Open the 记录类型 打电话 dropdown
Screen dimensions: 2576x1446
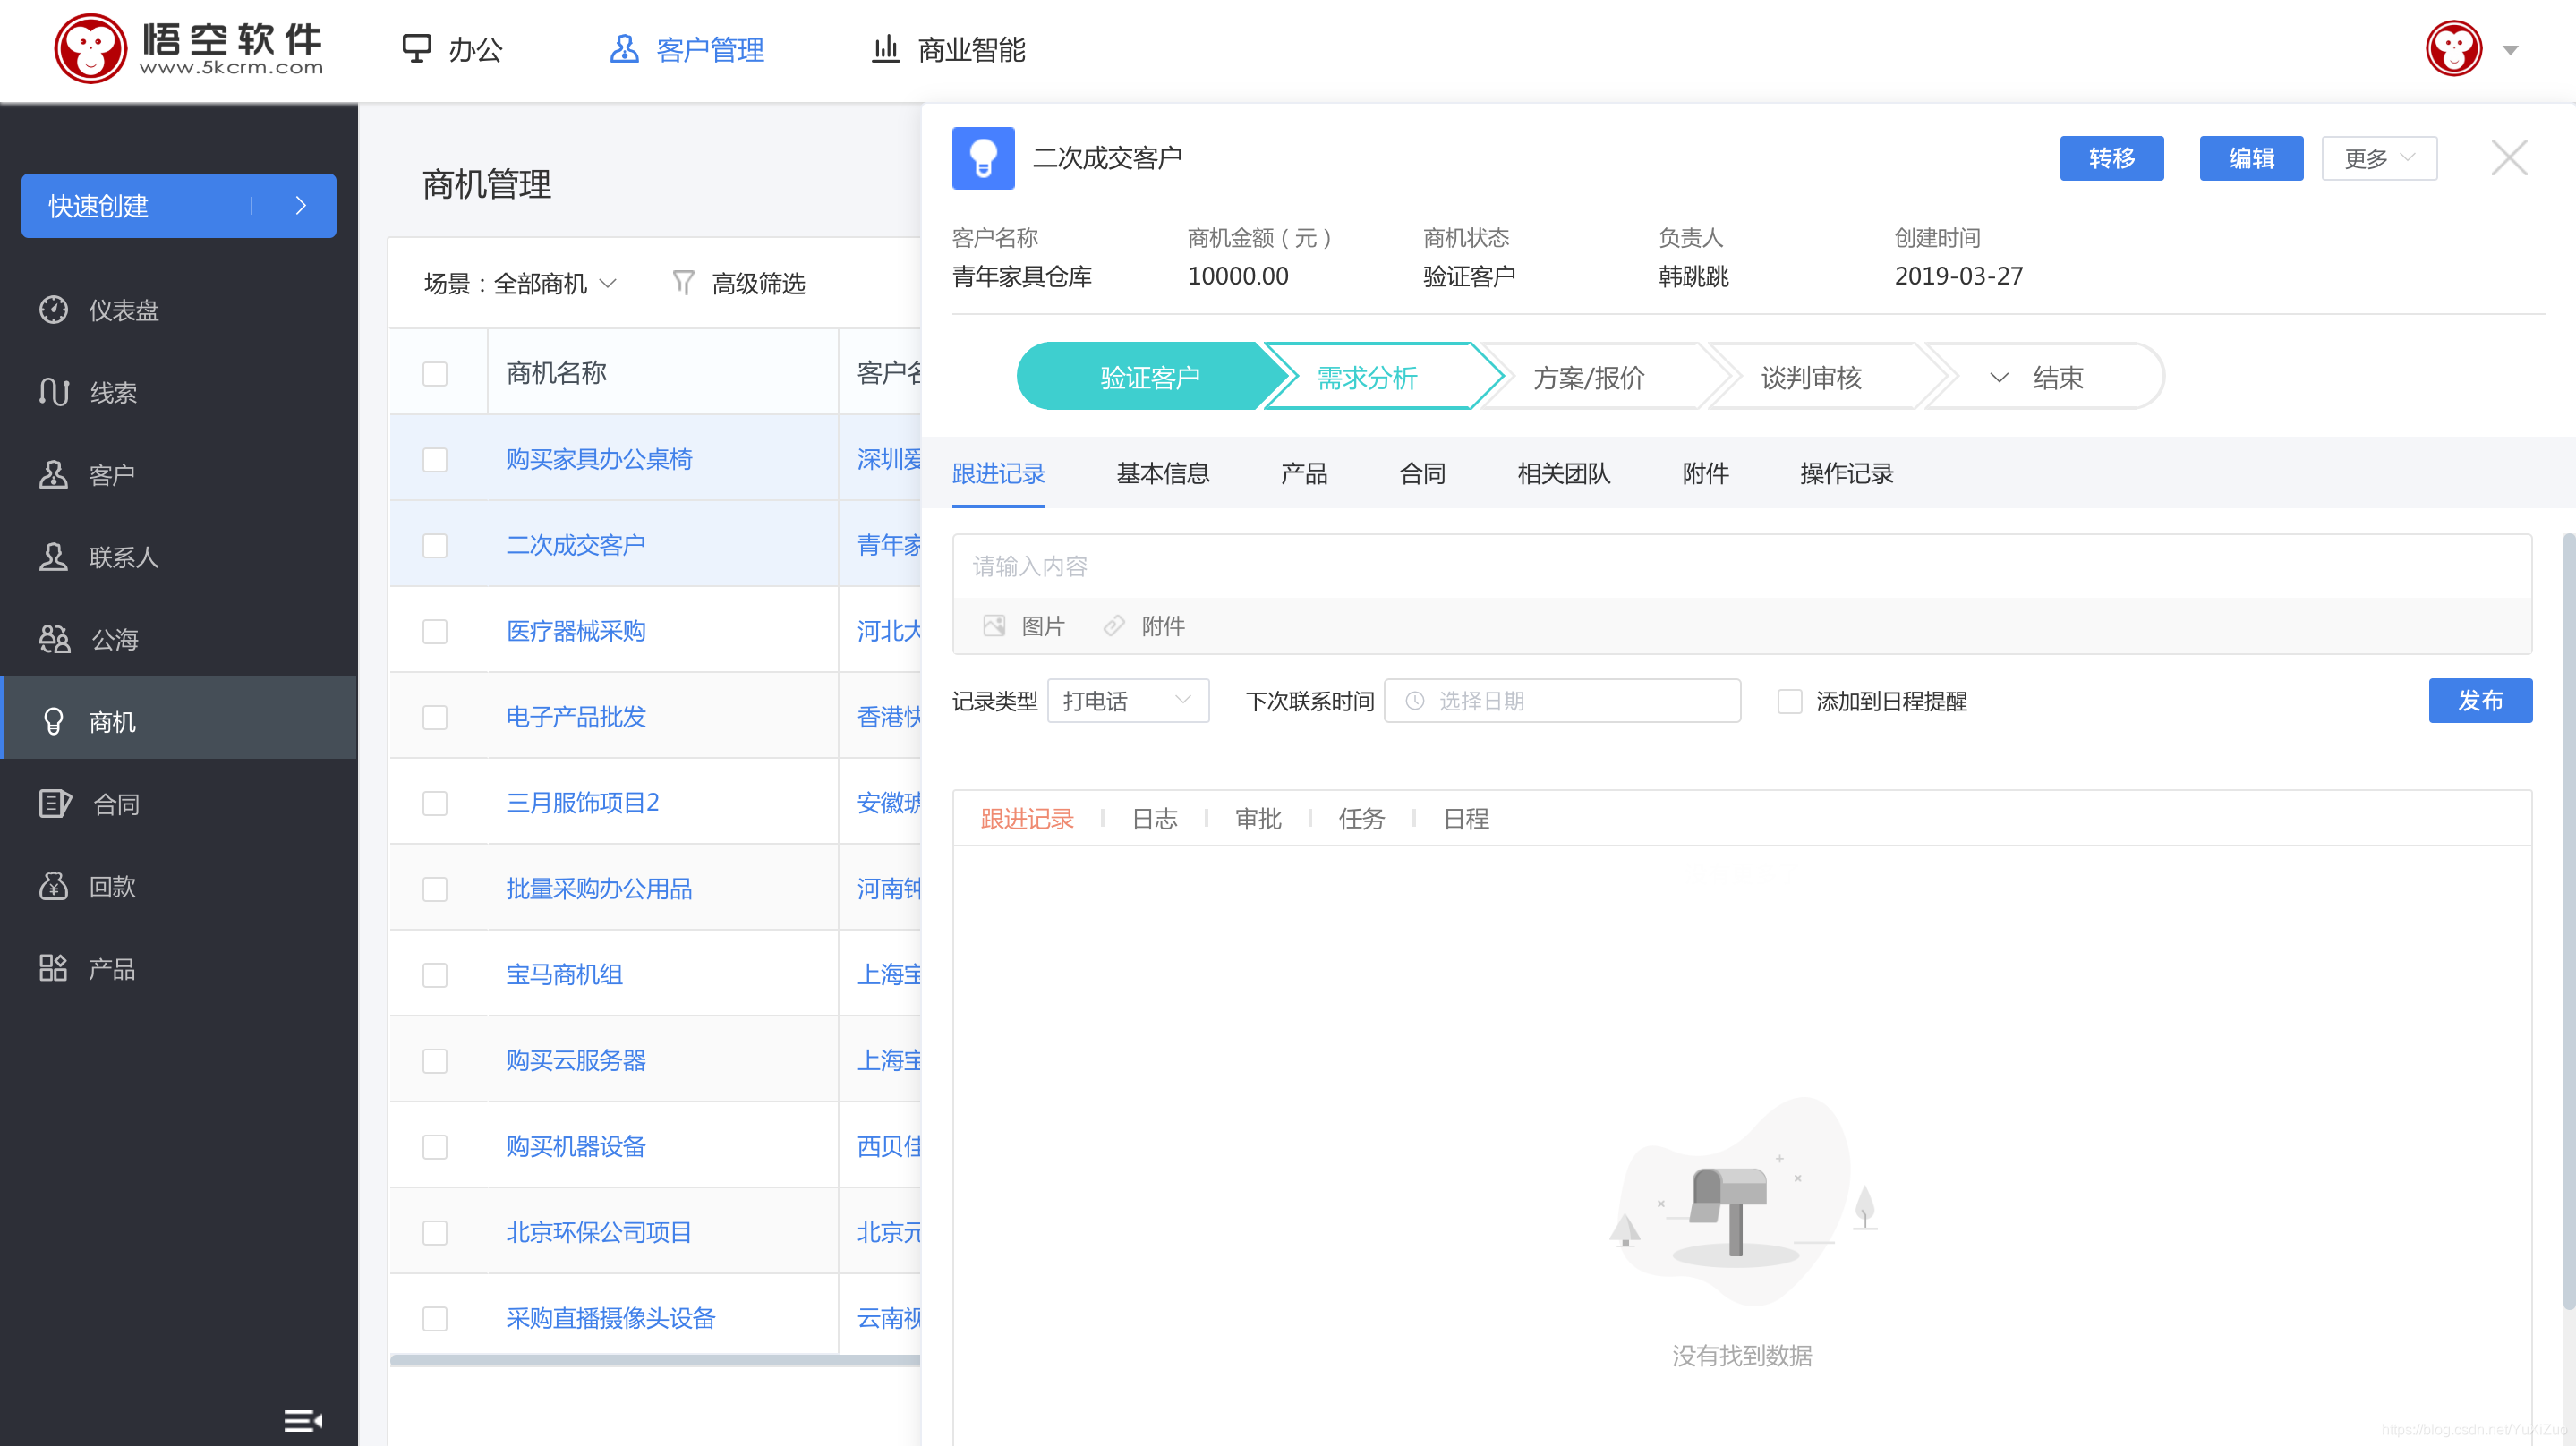coord(1128,701)
